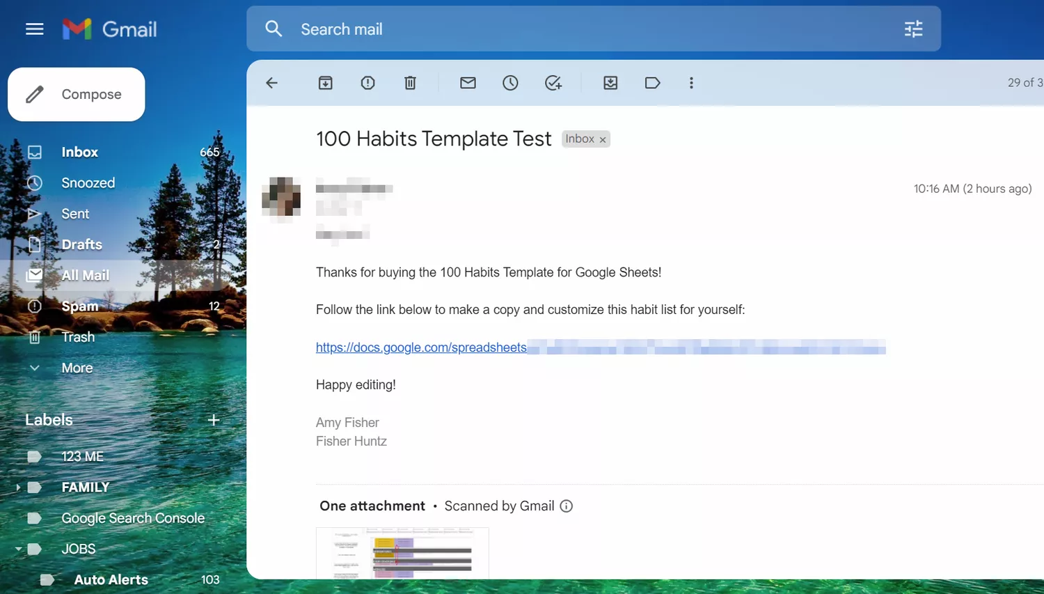Click the 10:16 AM timestamp

click(972, 189)
